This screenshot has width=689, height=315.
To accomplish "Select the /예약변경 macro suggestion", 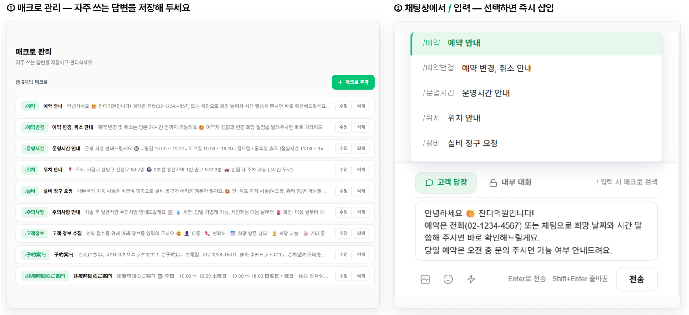I will [536, 68].
